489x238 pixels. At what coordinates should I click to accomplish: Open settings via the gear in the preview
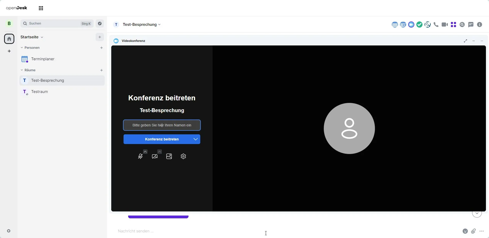[x=183, y=157]
